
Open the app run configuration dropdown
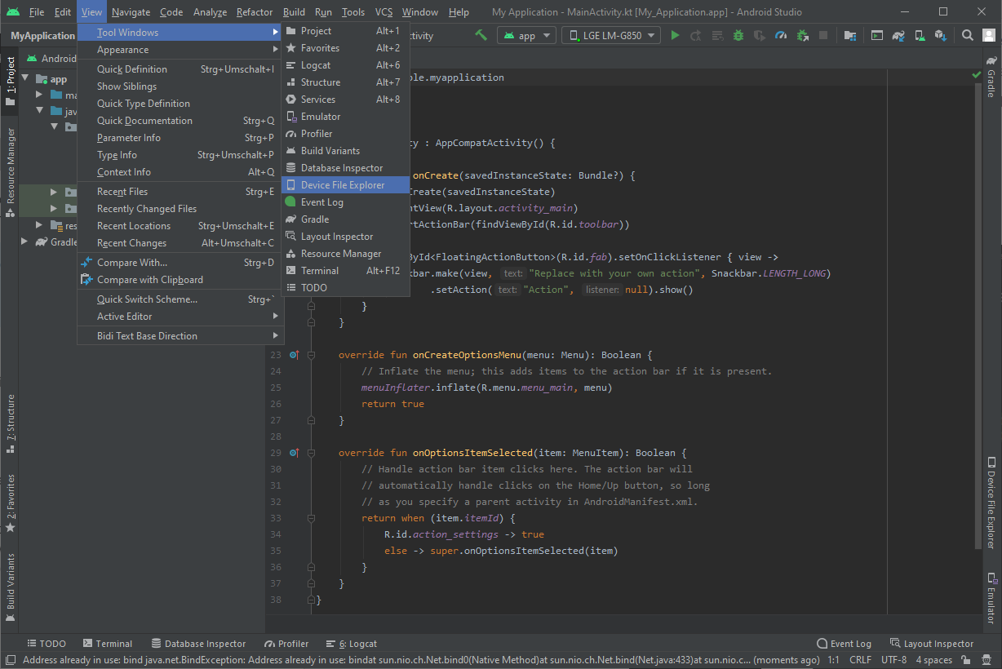pyautogui.click(x=527, y=36)
